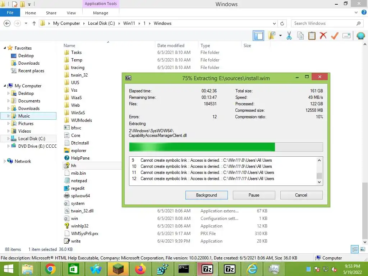Click the Copy icon in toolbar
The image size is (368, 276).
300,36
